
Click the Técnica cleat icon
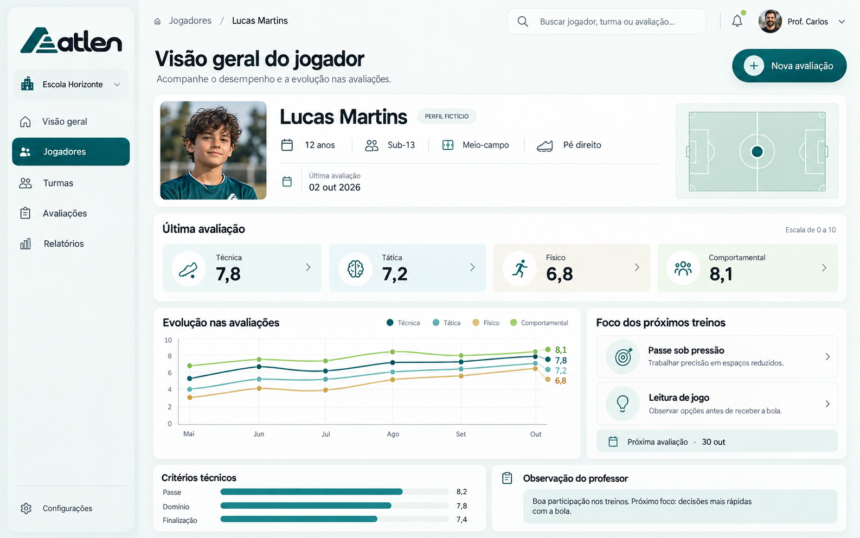tap(188, 268)
